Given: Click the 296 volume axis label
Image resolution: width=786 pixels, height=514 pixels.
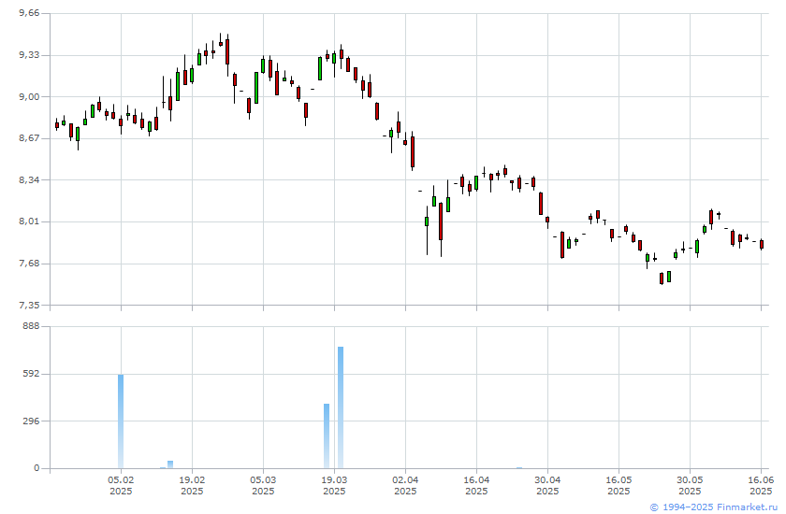Looking at the screenshot, I should point(31,421).
